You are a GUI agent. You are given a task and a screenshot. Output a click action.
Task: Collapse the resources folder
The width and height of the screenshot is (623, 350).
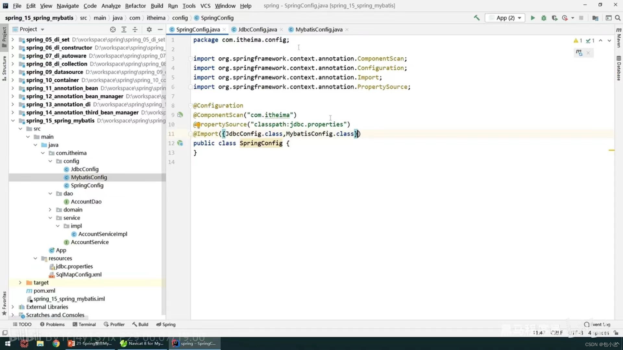click(35, 258)
